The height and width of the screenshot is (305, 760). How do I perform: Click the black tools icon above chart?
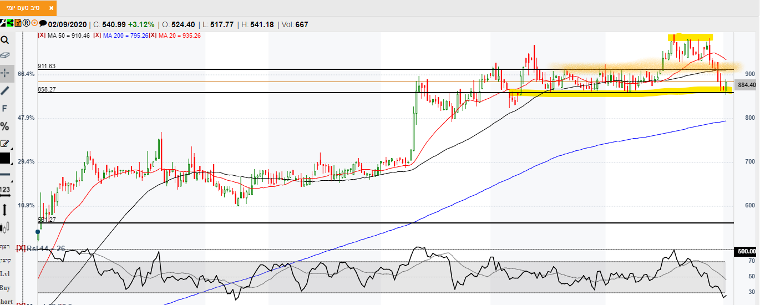3,23
